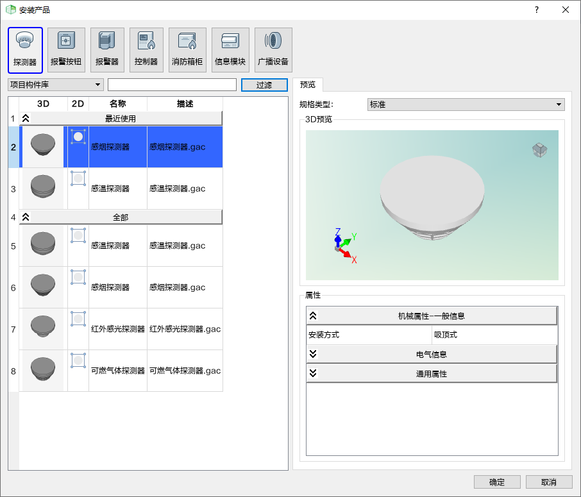Select 感烟探测器 name in row 2
This screenshot has height=497, width=581.
click(x=118, y=147)
